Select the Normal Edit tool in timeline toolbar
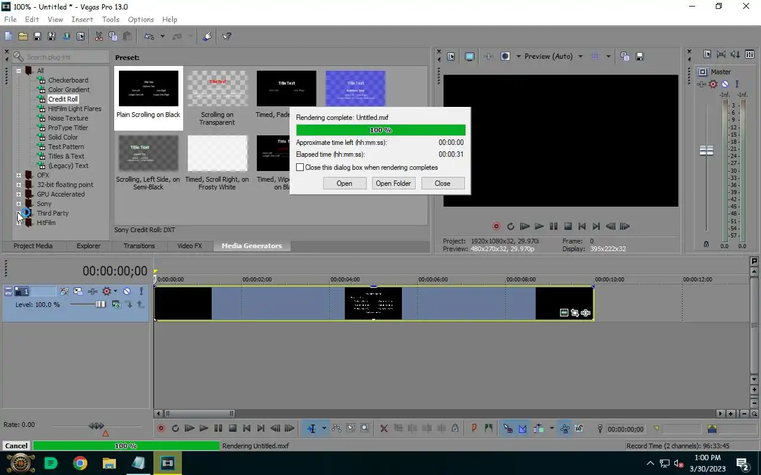The height and width of the screenshot is (475, 761). pyautogui.click(x=312, y=428)
